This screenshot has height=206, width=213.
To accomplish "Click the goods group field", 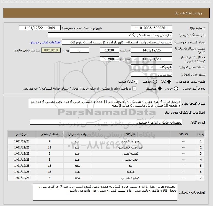I will [x=106, y=122].
